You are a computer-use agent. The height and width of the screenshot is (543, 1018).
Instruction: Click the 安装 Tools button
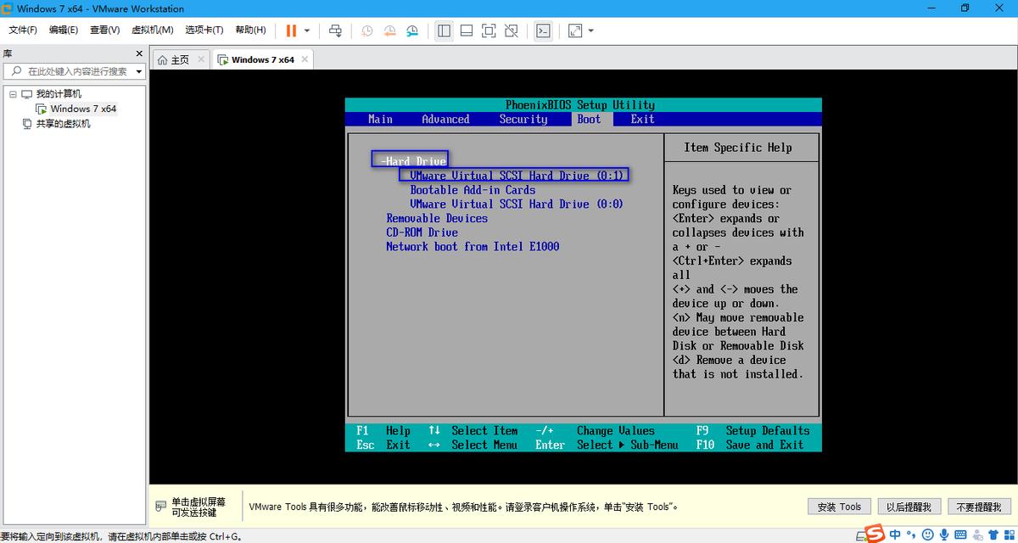click(838, 506)
